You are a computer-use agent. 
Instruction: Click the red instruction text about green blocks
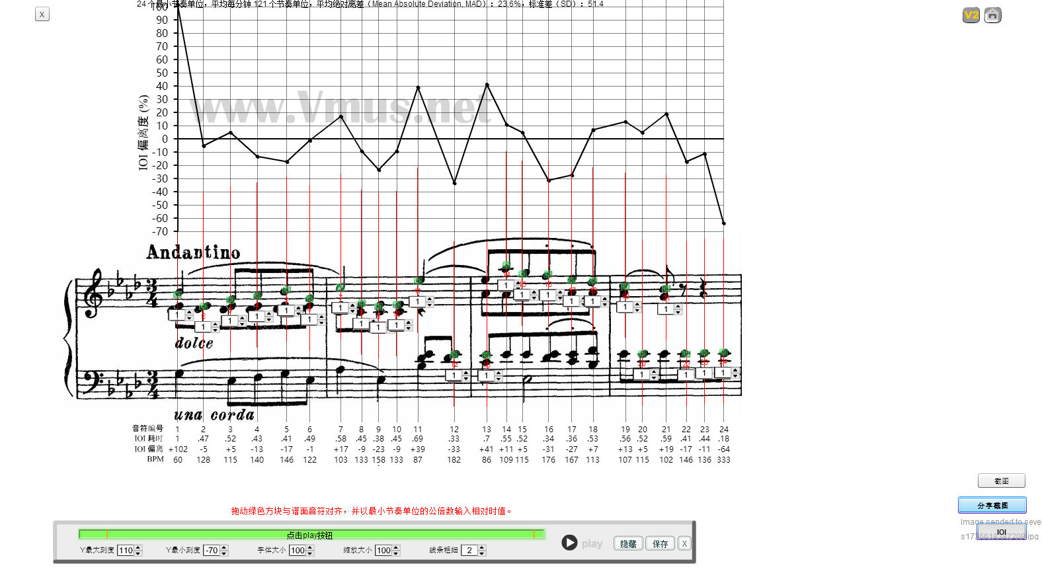(372, 511)
